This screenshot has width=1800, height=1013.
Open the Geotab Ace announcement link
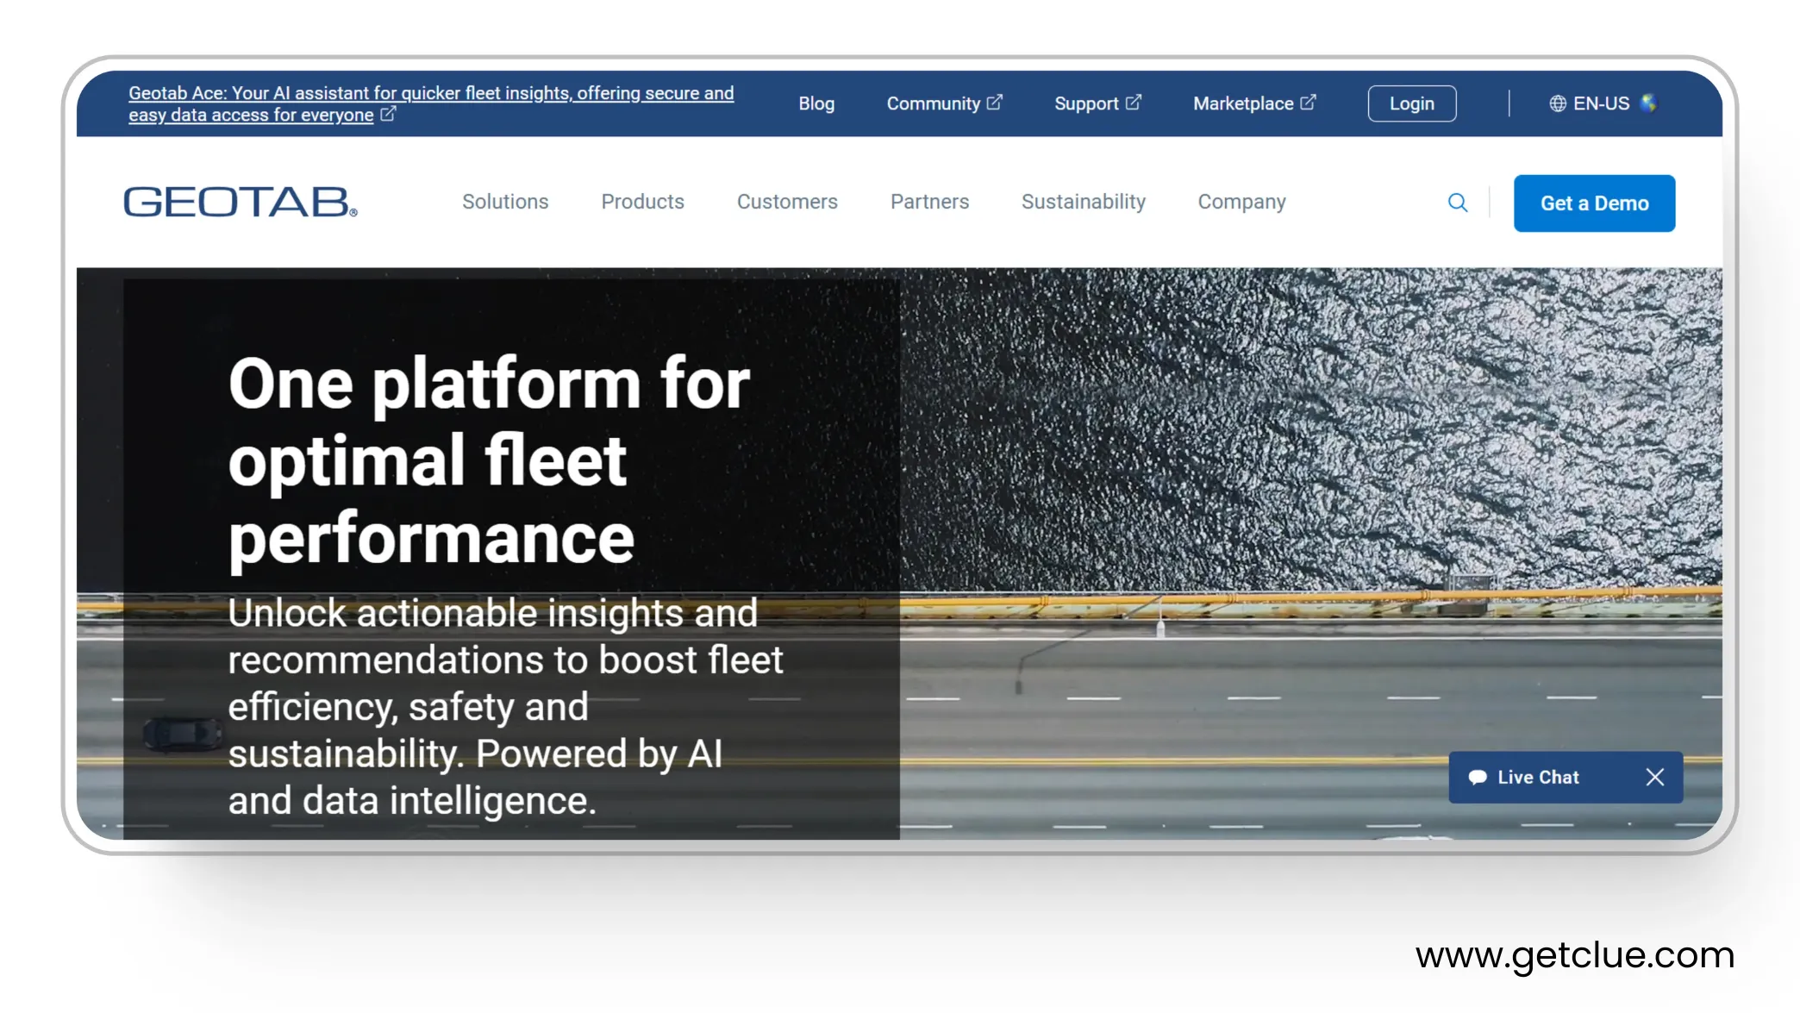(x=430, y=93)
